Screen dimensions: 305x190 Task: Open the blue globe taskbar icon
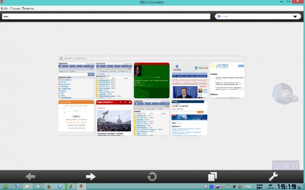(x=60, y=186)
